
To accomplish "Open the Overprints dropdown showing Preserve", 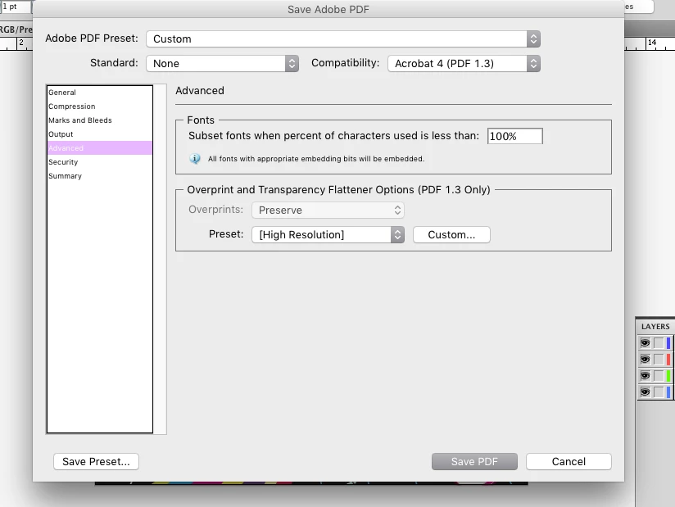I will [x=328, y=210].
